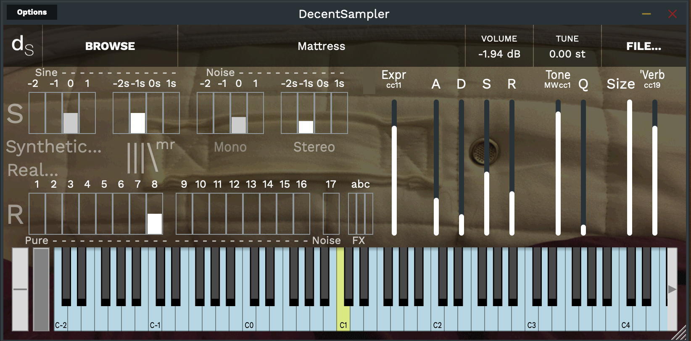Toggle Noise Mono octave 0 cell
The height and width of the screenshot is (341, 691).
click(x=239, y=113)
